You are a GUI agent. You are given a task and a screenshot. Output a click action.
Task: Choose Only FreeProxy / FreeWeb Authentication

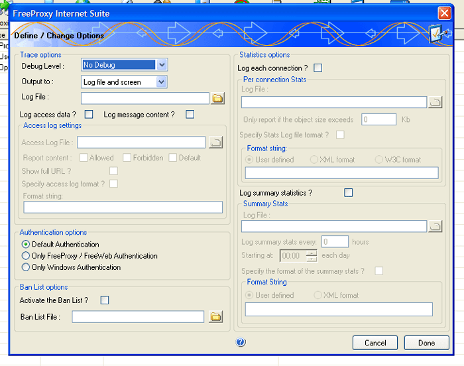[26, 256]
